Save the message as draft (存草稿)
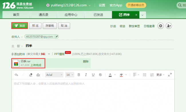The width and height of the screenshot is (186, 112). [x=50, y=26]
